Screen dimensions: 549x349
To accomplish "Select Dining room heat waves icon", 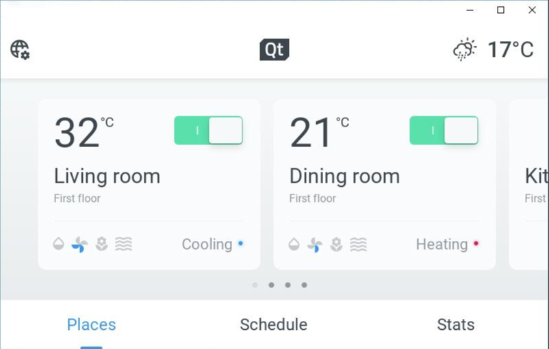I will (359, 244).
